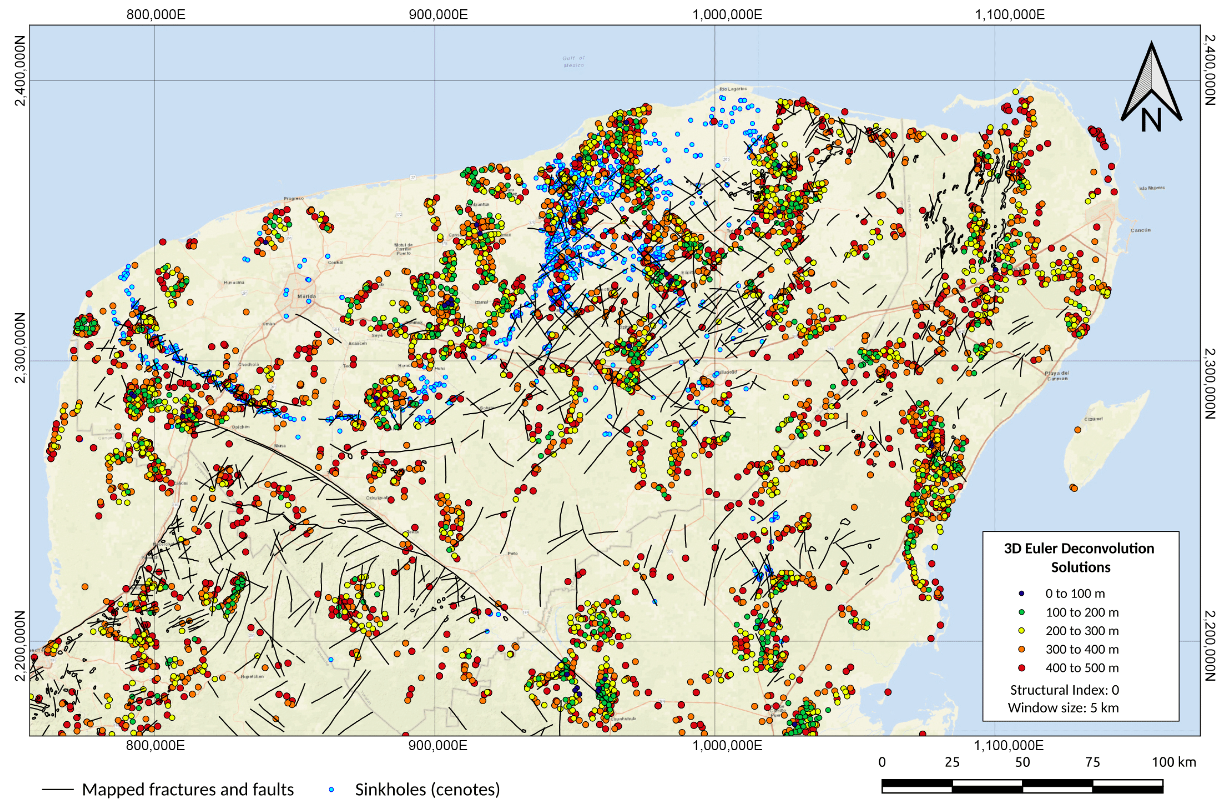1225x801 pixels.
Task: Click the Window size: 5 km text
Action: (x=1063, y=708)
